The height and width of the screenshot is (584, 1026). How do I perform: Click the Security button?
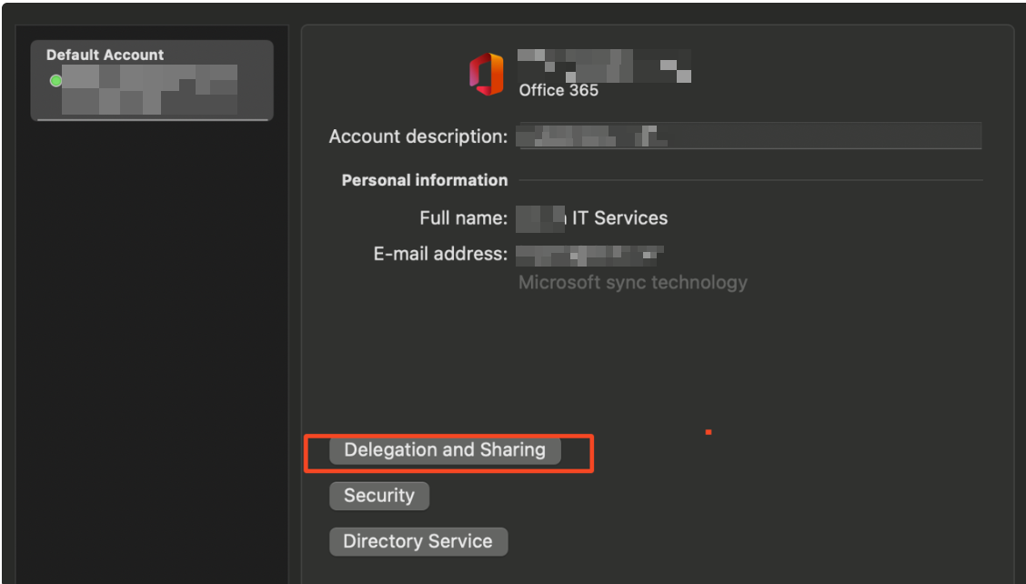tap(379, 496)
